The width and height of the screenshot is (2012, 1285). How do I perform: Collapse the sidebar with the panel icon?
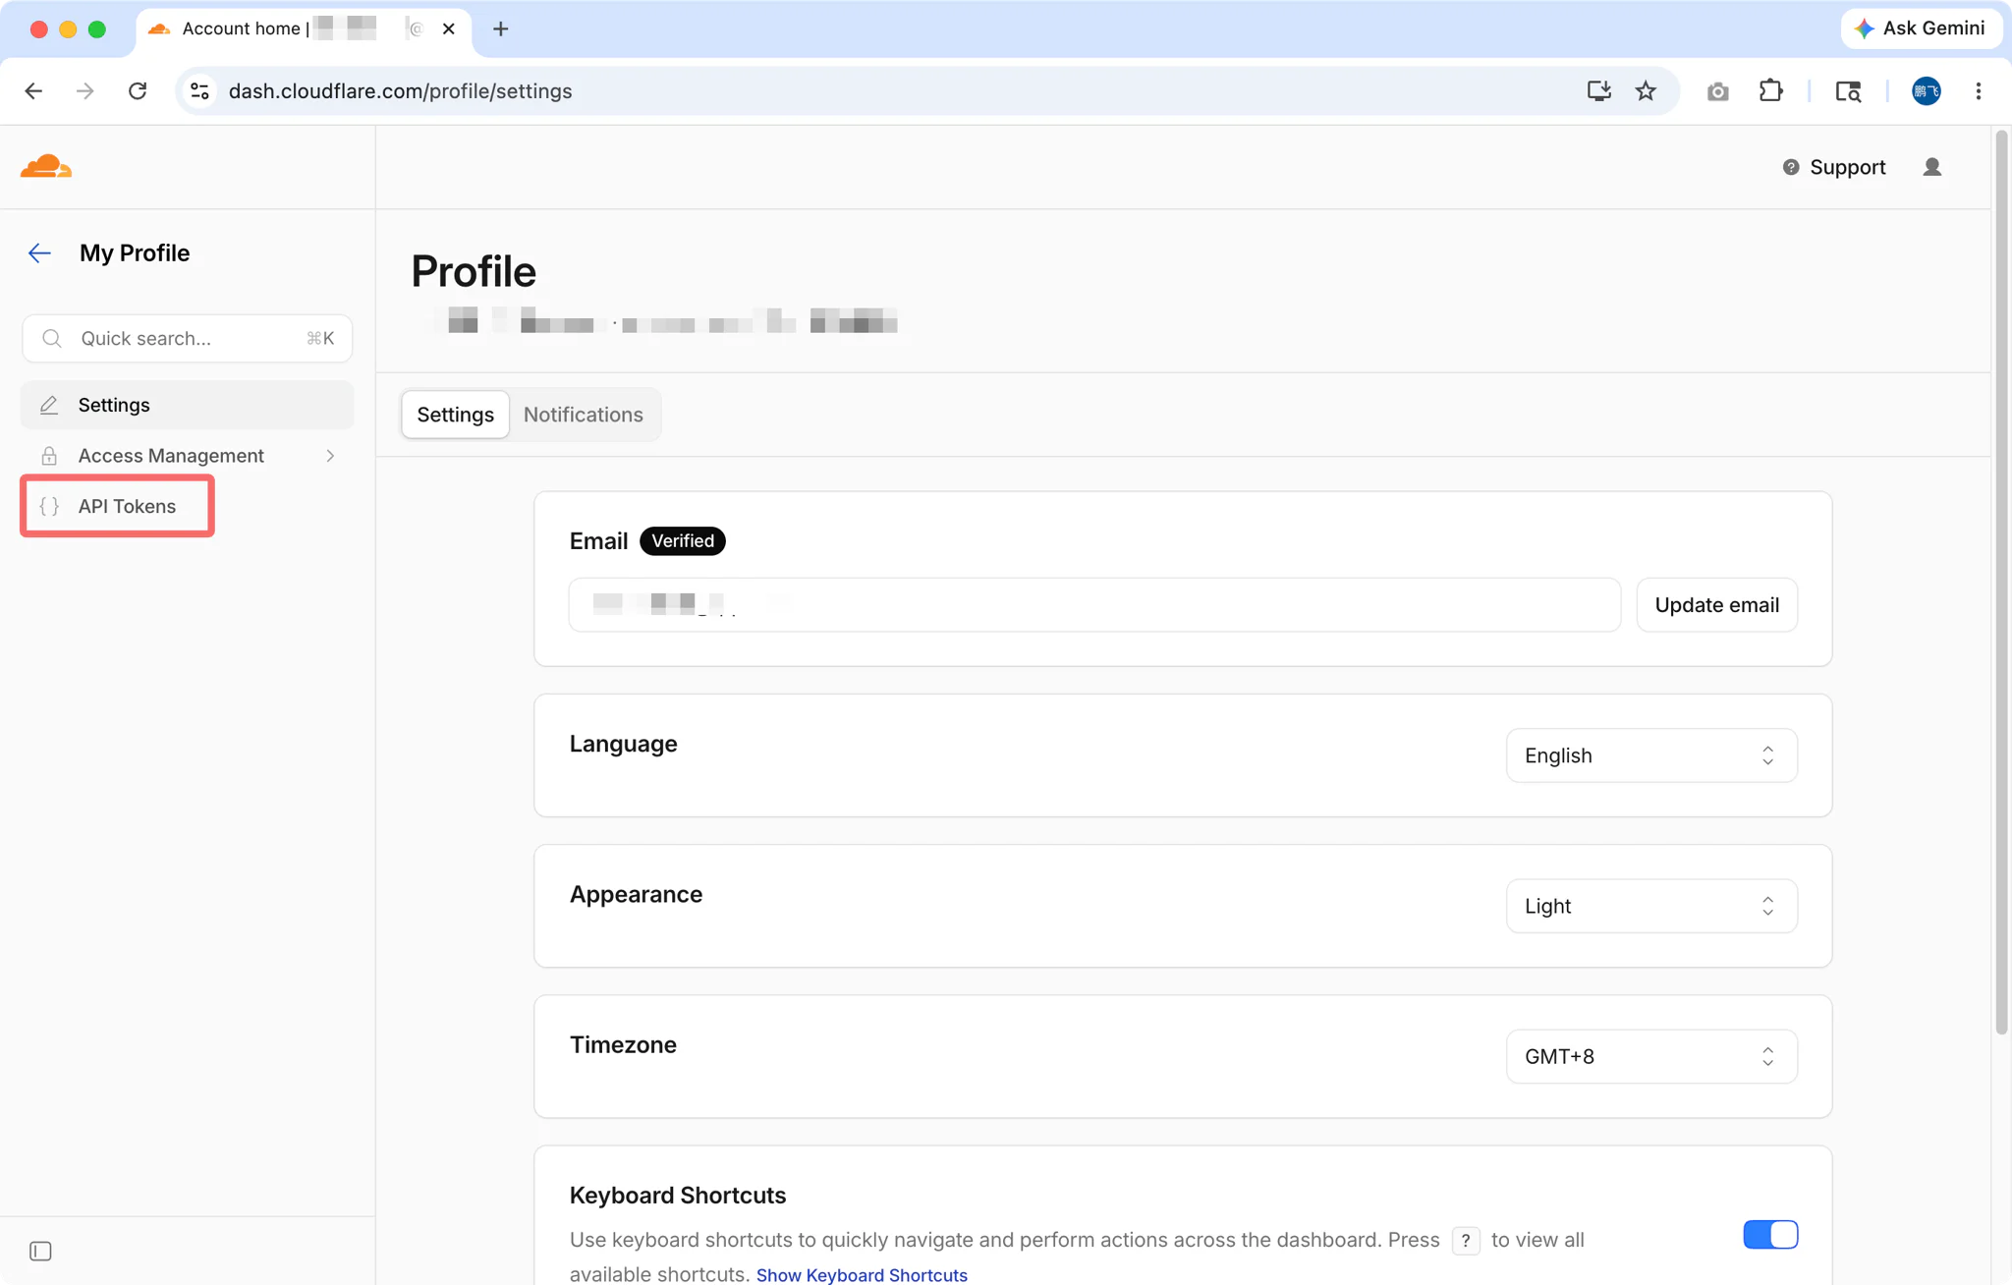pyautogui.click(x=40, y=1251)
